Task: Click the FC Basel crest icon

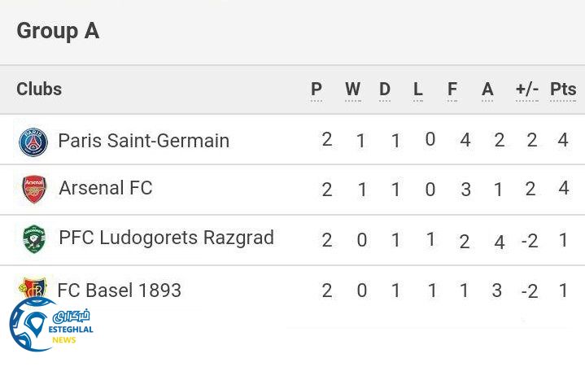Action: pyautogui.click(x=33, y=286)
